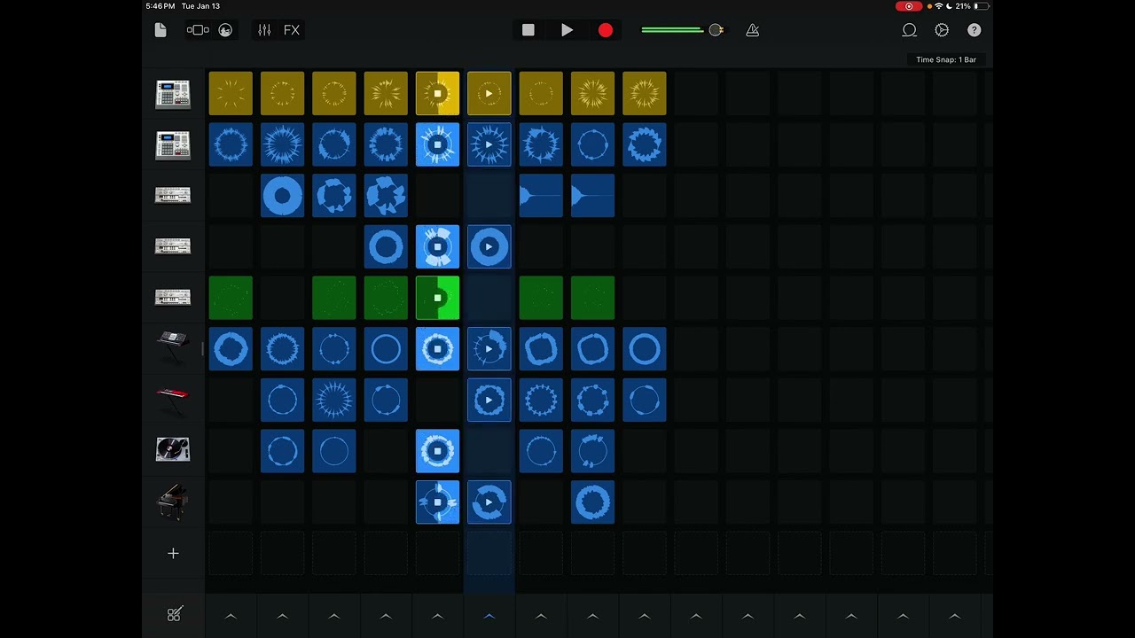Screen dimensions: 1135x638
Task: Trigger column two with its bottom arrow
Action: click(282, 616)
